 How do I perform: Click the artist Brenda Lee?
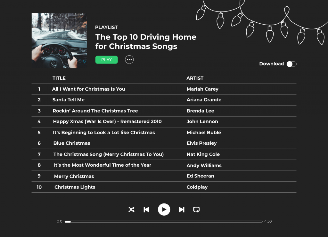click(x=200, y=111)
